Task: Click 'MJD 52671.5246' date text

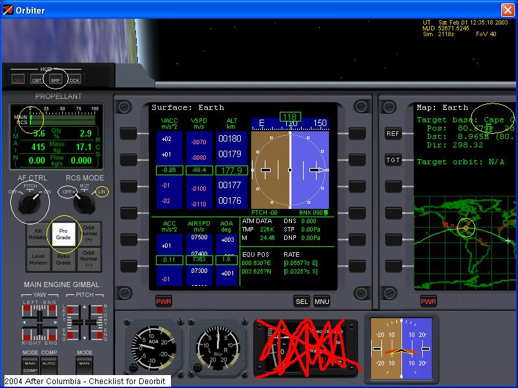Action: 445,28
